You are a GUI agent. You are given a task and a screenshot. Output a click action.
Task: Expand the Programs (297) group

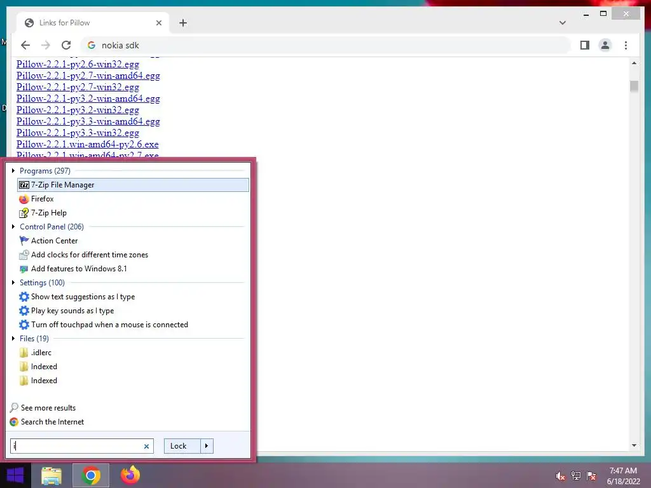[13, 170]
